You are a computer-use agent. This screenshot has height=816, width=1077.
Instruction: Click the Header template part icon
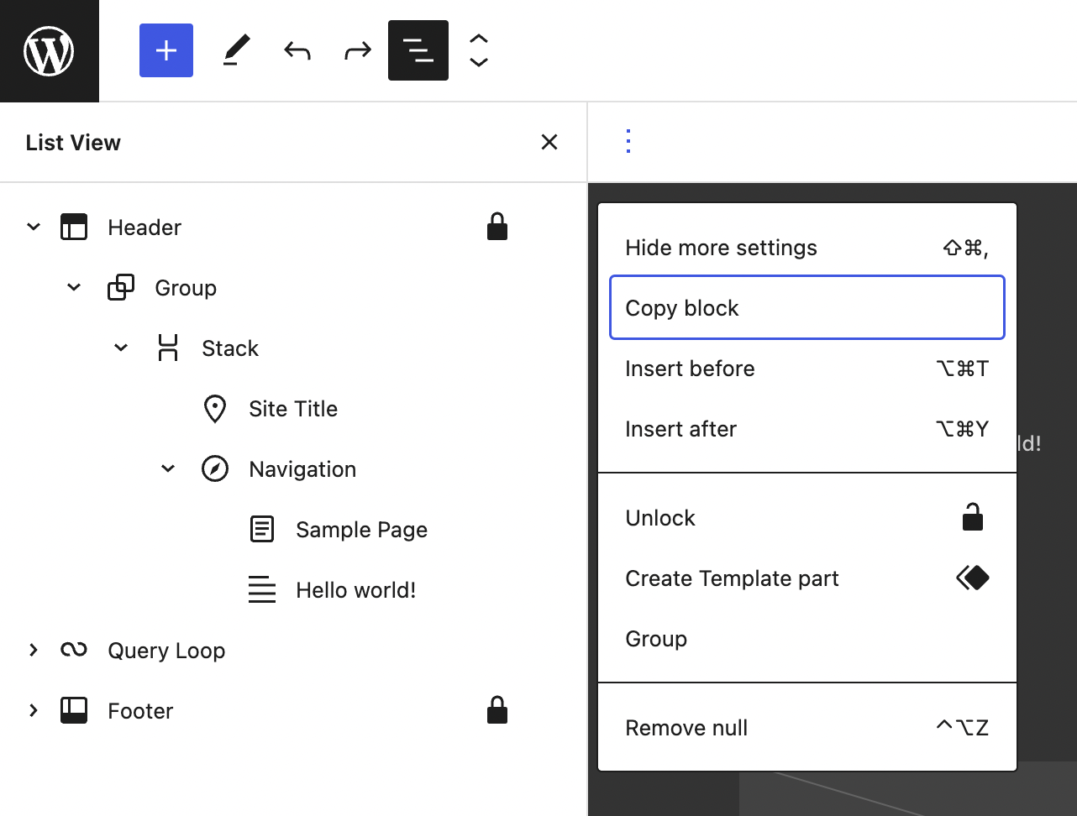74,227
